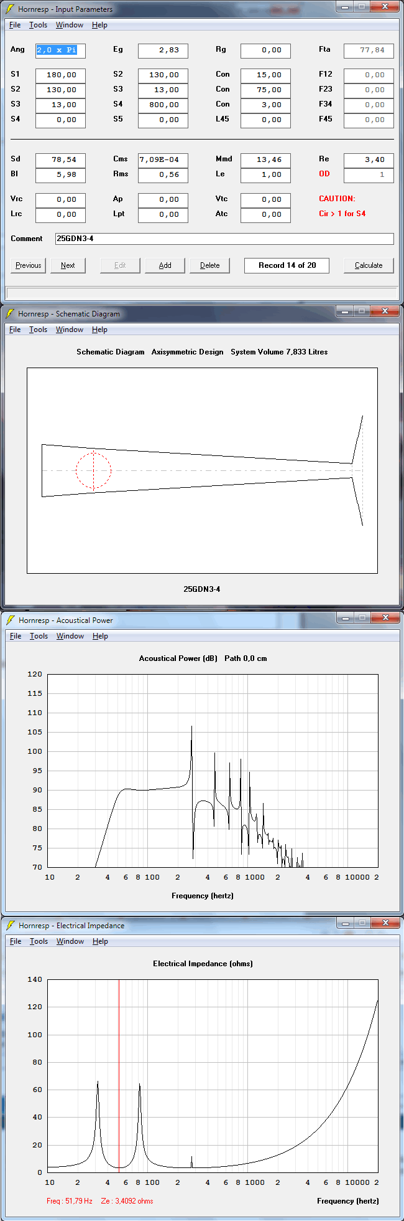Click the red CAUTION: warning text
The width and height of the screenshot is (404, 1221).
point(337,199)
